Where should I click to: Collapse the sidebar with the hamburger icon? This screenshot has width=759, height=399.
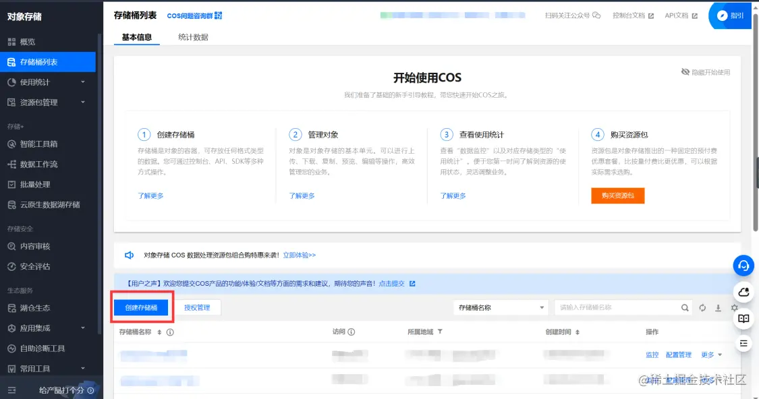[11, 390]
